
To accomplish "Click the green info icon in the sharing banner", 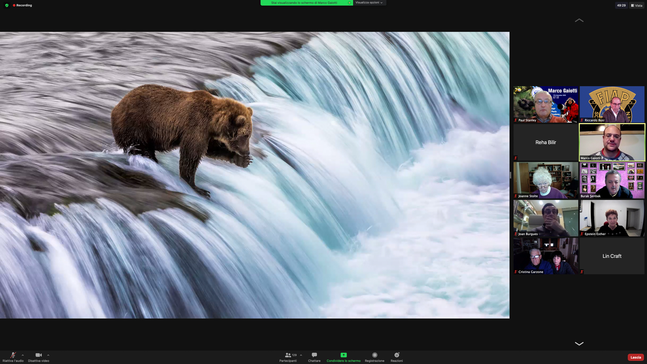I will [349, 3].
